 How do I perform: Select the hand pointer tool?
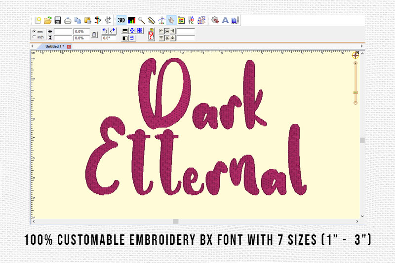click(x=171, y=20)
